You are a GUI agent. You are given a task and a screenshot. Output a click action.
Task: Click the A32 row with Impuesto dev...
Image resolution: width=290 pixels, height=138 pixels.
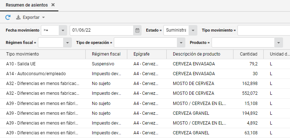pyautogui.click(x=145, y=93)
